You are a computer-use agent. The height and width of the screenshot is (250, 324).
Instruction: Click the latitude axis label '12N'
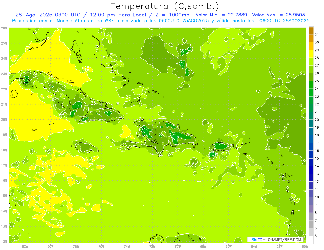4,241
